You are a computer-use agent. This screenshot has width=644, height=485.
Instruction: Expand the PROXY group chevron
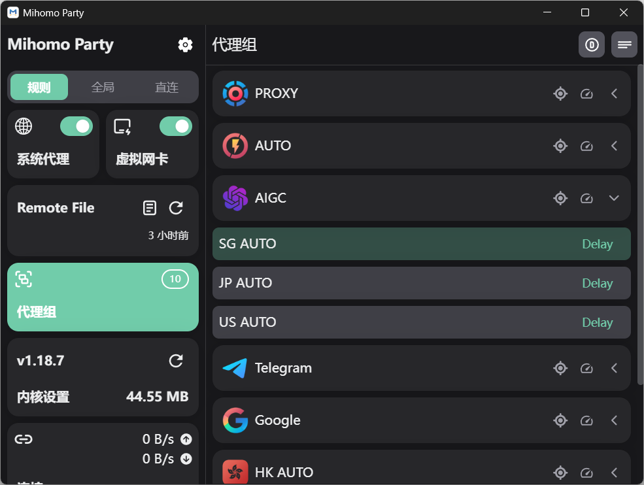point(614,93)
